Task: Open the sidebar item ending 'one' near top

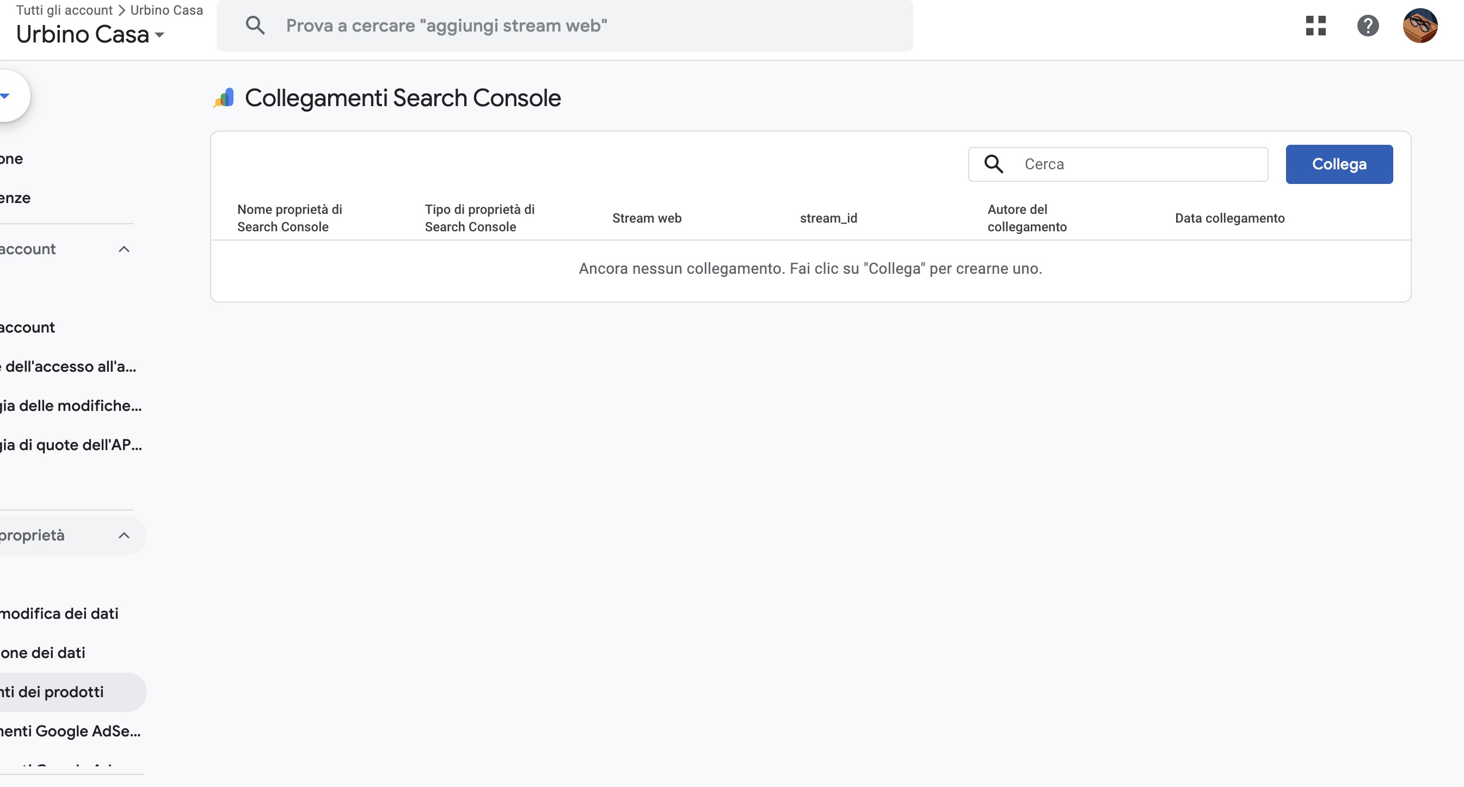Action: pos(11,159)
